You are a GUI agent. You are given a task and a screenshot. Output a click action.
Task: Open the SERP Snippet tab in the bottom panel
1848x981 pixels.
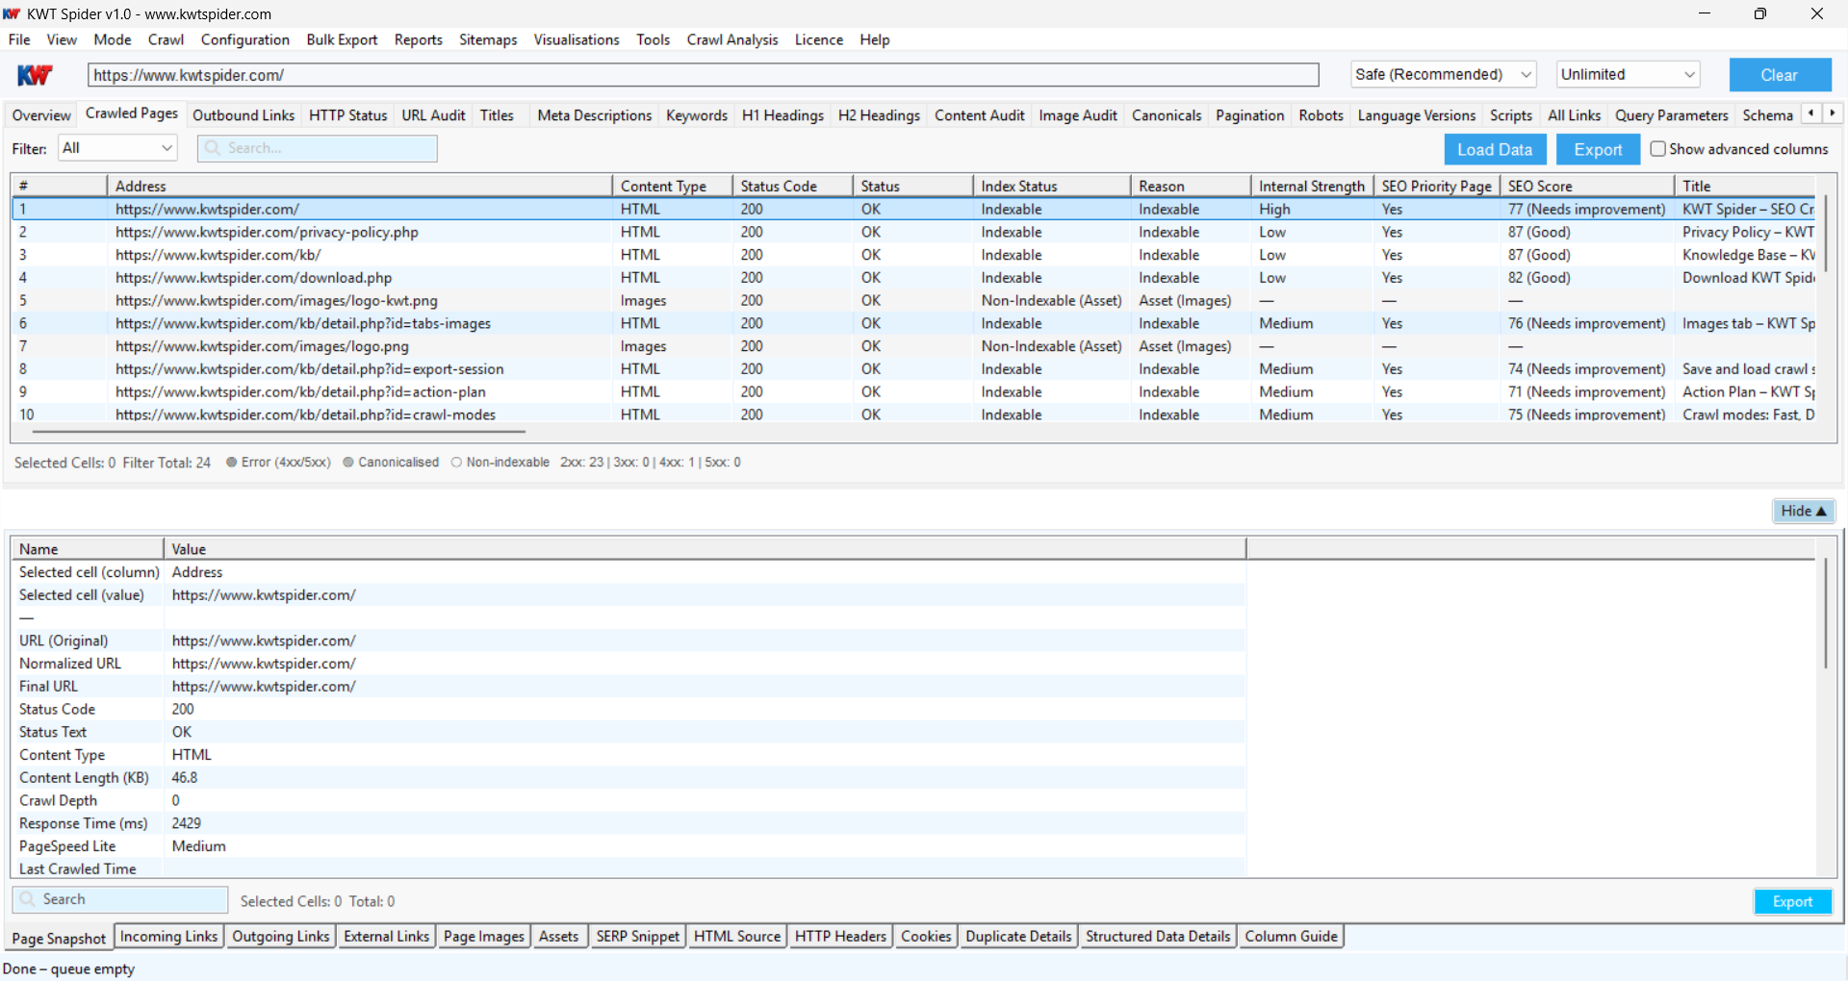(x=637, y=936)
